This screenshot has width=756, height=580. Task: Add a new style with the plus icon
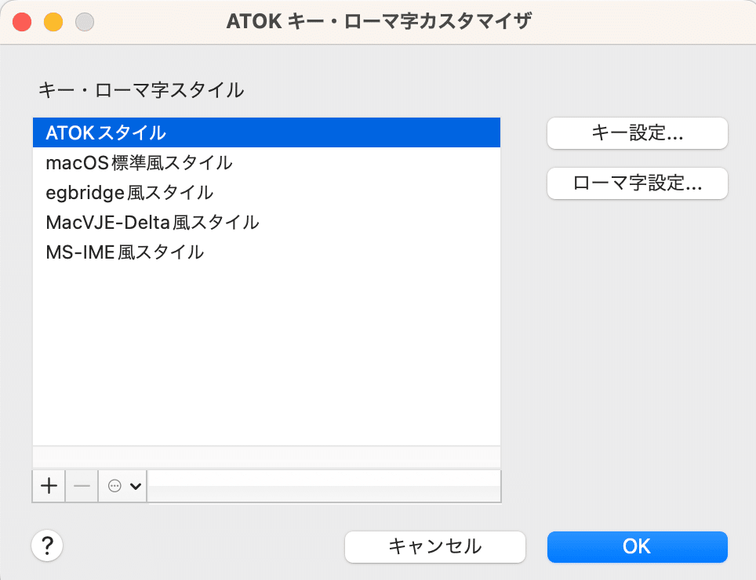(48, 486)
